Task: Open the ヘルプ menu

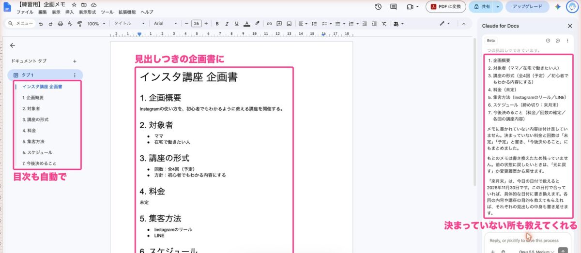Action: 147,12
